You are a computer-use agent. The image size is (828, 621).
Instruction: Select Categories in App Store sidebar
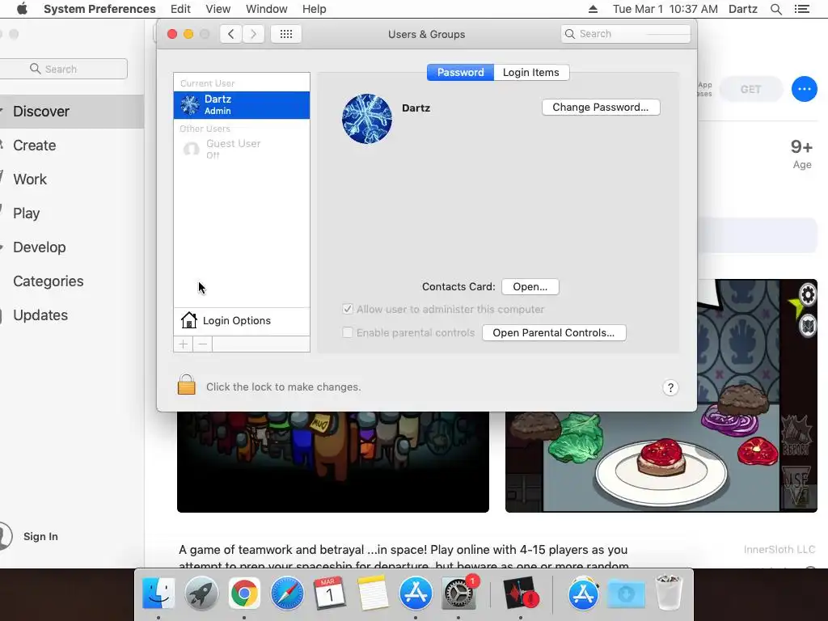click(71, 281)
